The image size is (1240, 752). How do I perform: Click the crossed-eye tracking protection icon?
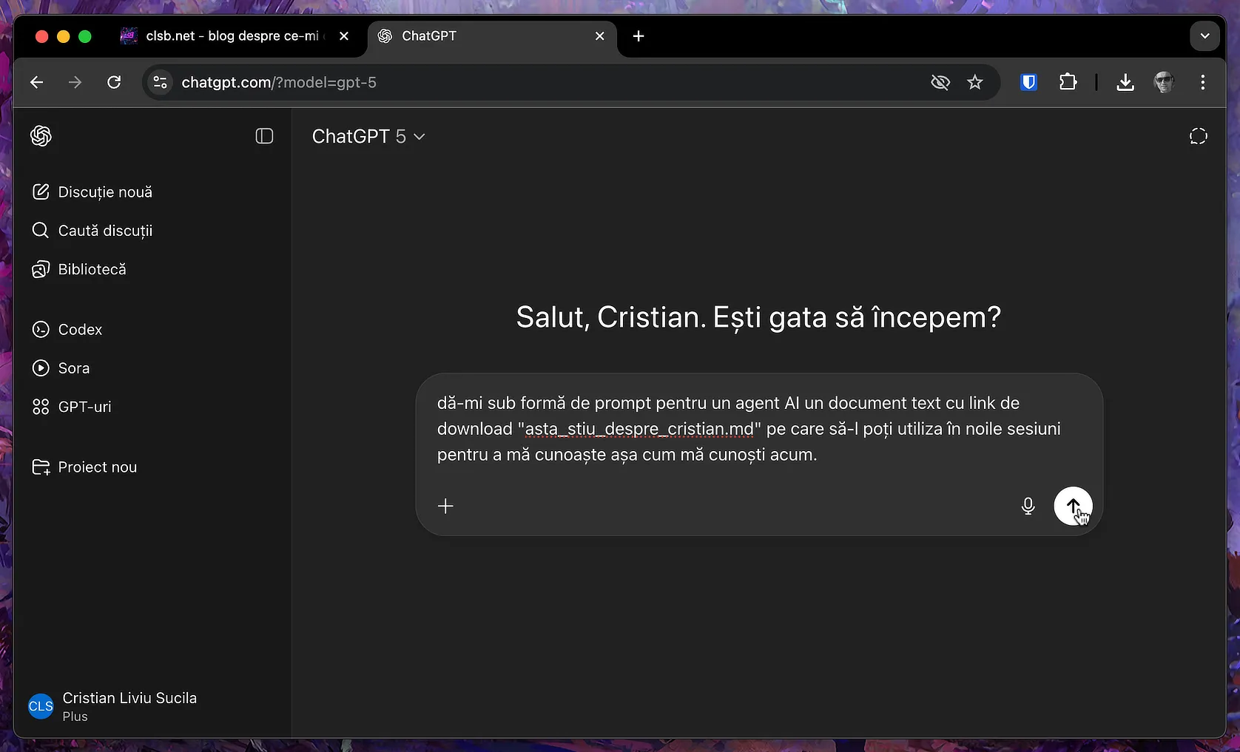point(940,82)
